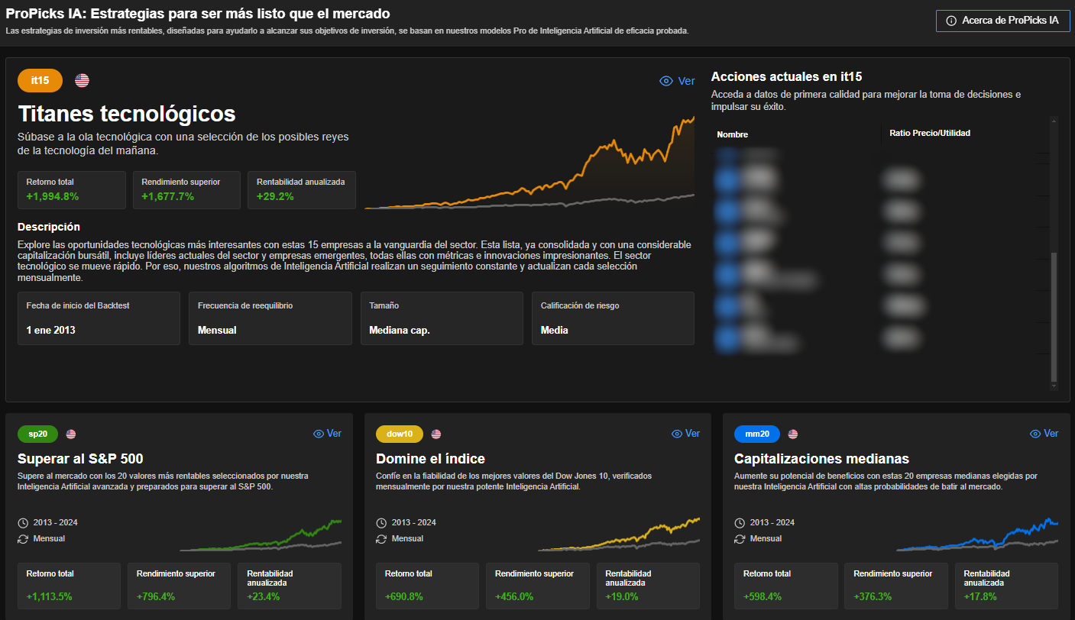Click the +1,113.5% total return in sp20
Image resolution: width=1075 pixels, height=620 pixels.
click(x=49, y=596)
